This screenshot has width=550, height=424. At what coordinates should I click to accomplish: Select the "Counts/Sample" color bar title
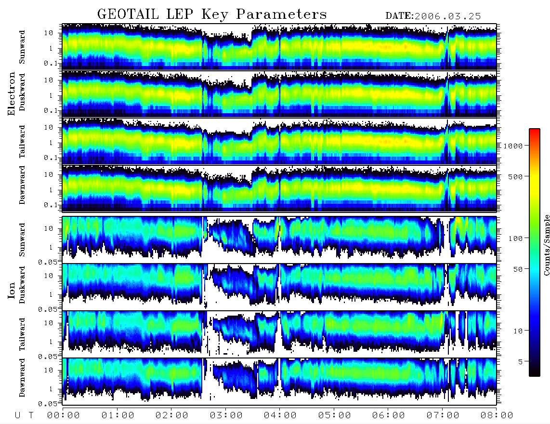[546, 245]
